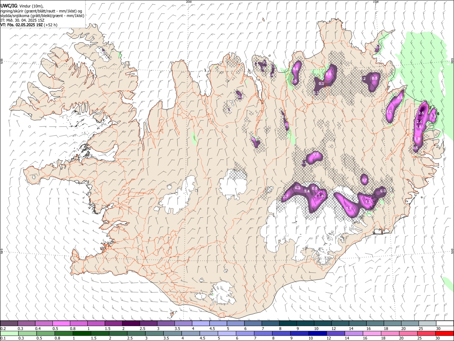Viewport: 454px width, 341px height.
Task: Click the valid time 'VT: Fös. 02.05.2025 19Z'
Action: (x=22, y=25)
